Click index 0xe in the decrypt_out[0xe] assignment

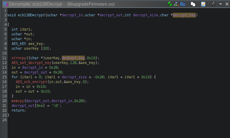coord(40,106)
